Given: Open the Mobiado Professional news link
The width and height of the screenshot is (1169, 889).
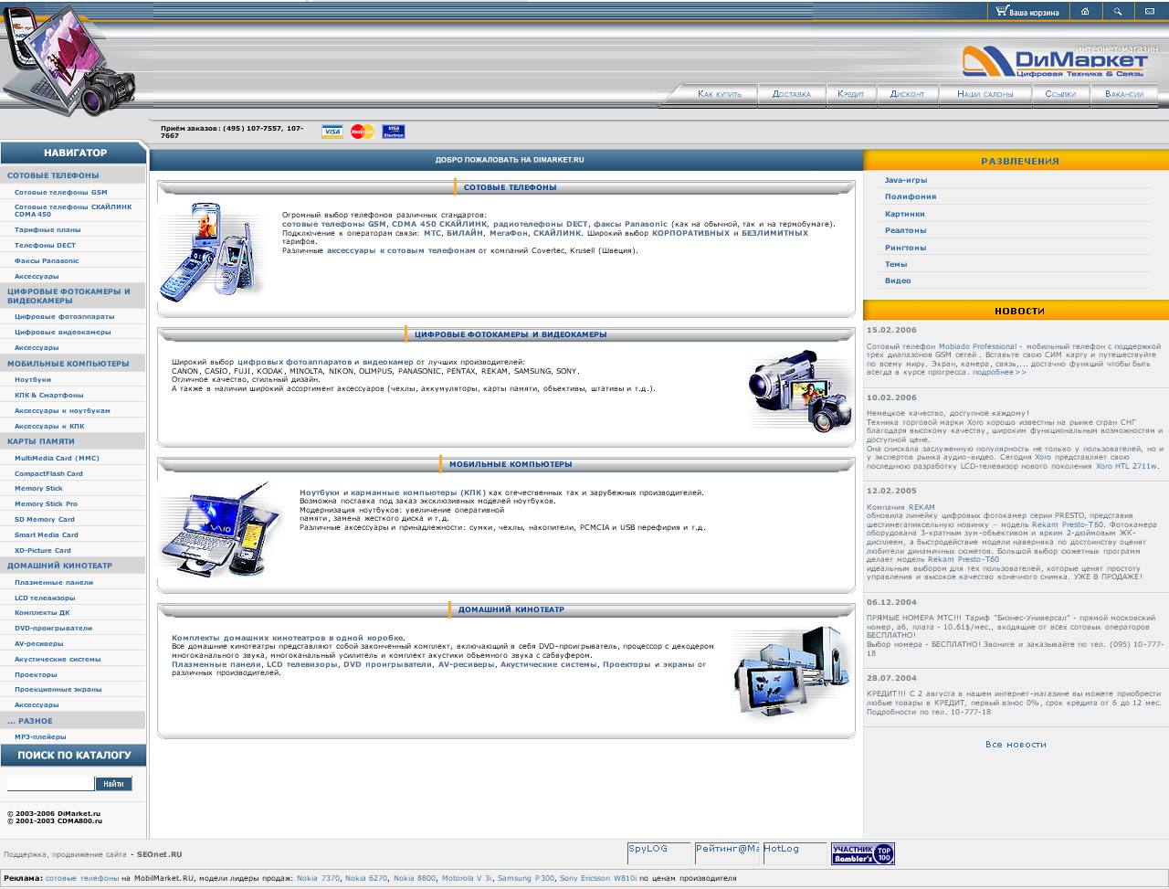Looking at the screenshot, I should point(977,347).
